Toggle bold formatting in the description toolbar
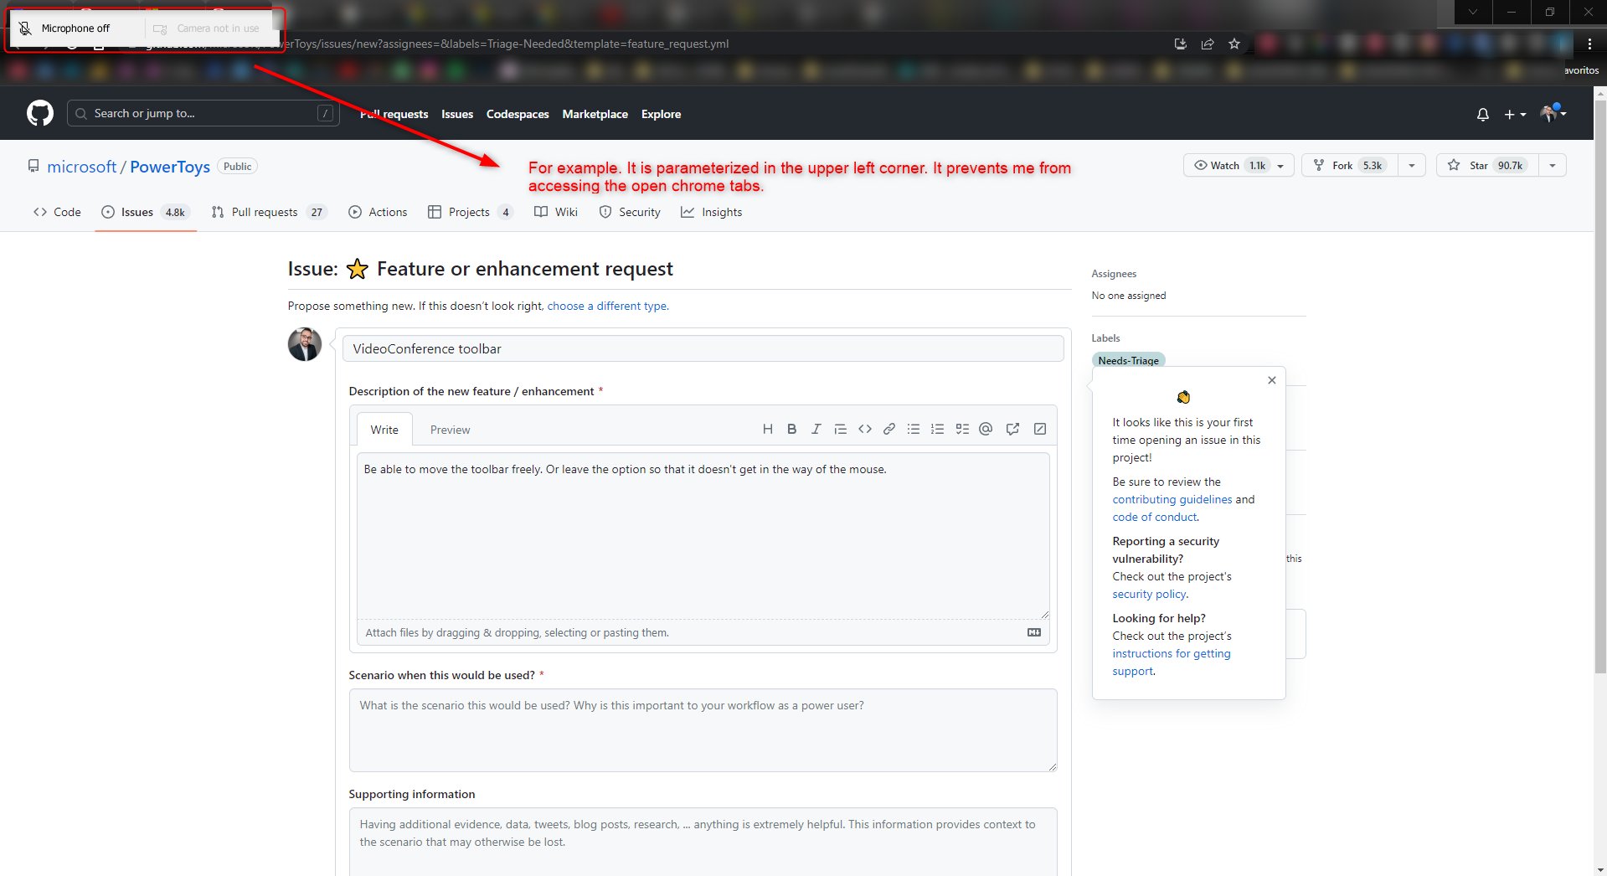The image size is (1607, 876). pyautogui.click(x=791, y=428)
